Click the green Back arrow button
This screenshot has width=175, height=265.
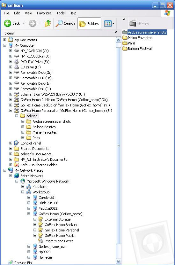pyautogui.click(x=8, y=23)
